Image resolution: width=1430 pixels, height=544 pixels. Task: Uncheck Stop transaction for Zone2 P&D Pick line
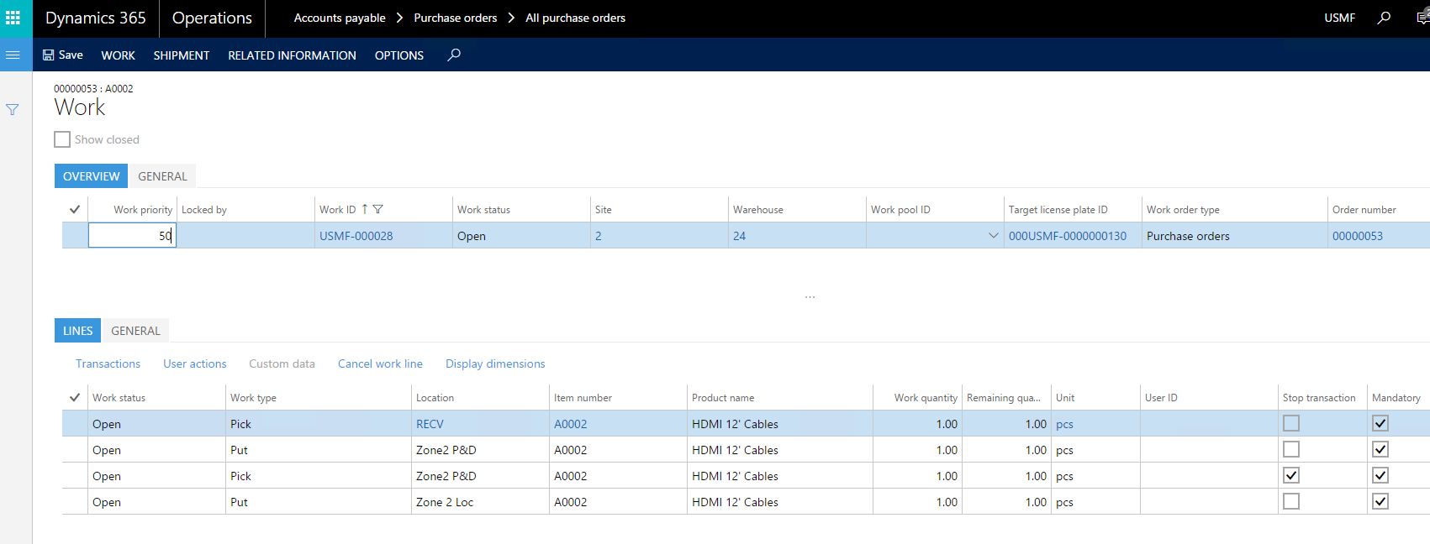(x=1291, y=475)
